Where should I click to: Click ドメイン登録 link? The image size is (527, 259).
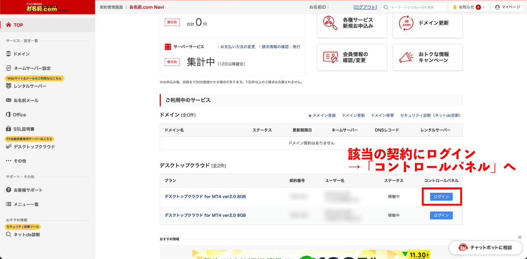coord(322,115)
